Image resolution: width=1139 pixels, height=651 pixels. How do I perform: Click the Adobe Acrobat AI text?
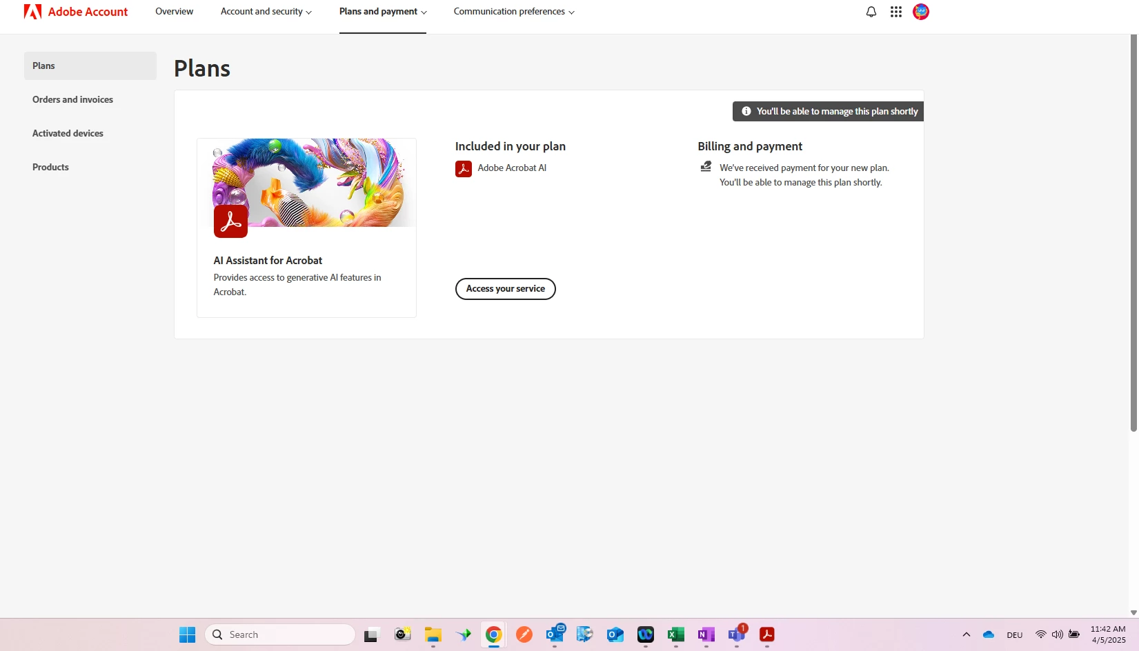click(x=512, y=168)
